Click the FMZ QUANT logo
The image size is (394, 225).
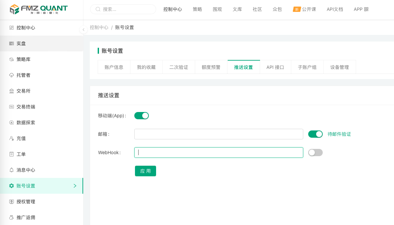pos(39,9)
